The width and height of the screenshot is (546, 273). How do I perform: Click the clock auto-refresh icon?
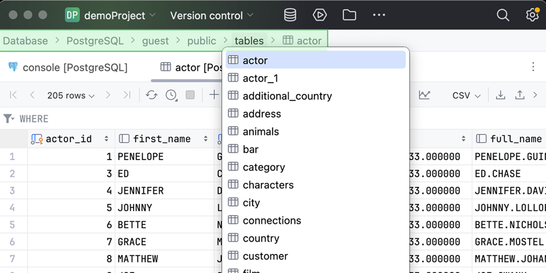coord(171,95)
